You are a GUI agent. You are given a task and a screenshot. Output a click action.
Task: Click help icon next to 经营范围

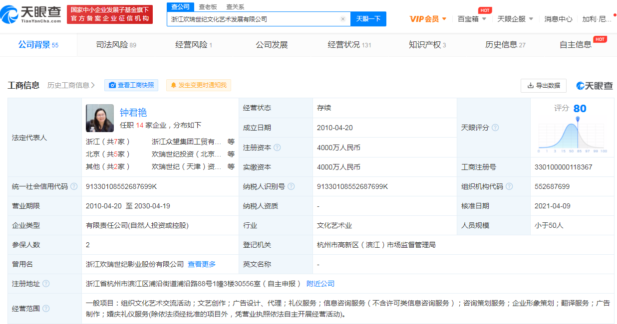coord(46,309)
